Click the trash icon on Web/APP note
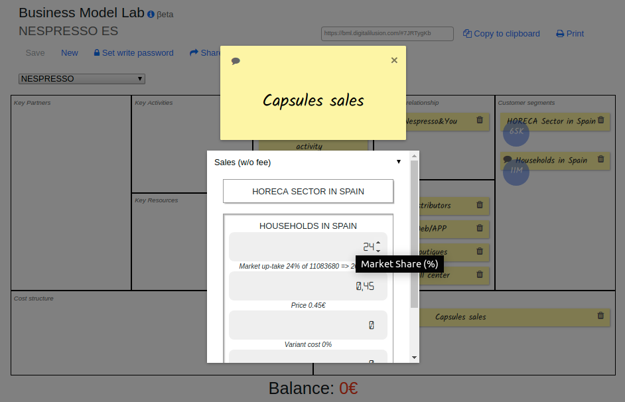Screen dimensions: 625x402 [480, 228]
